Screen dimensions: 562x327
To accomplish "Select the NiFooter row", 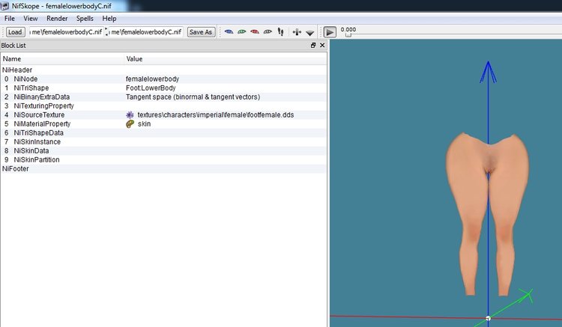I will 163,168.
